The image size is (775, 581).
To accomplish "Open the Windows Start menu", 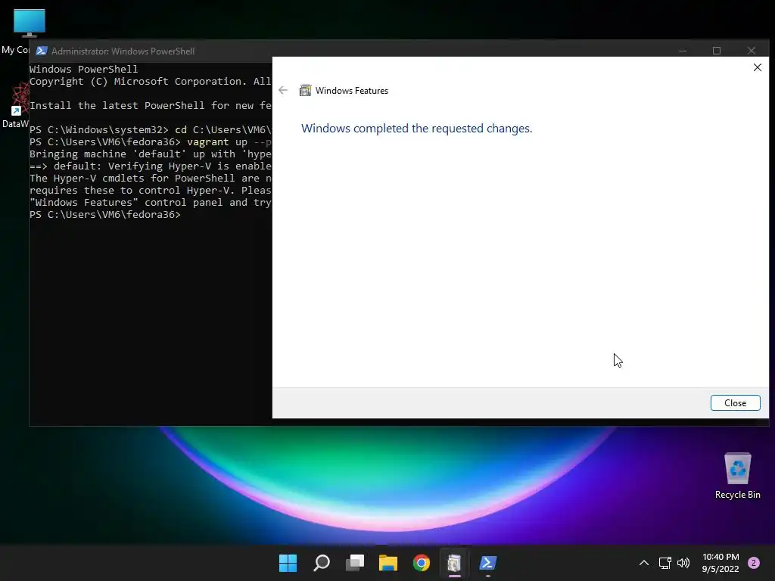I will click(288, 563).
